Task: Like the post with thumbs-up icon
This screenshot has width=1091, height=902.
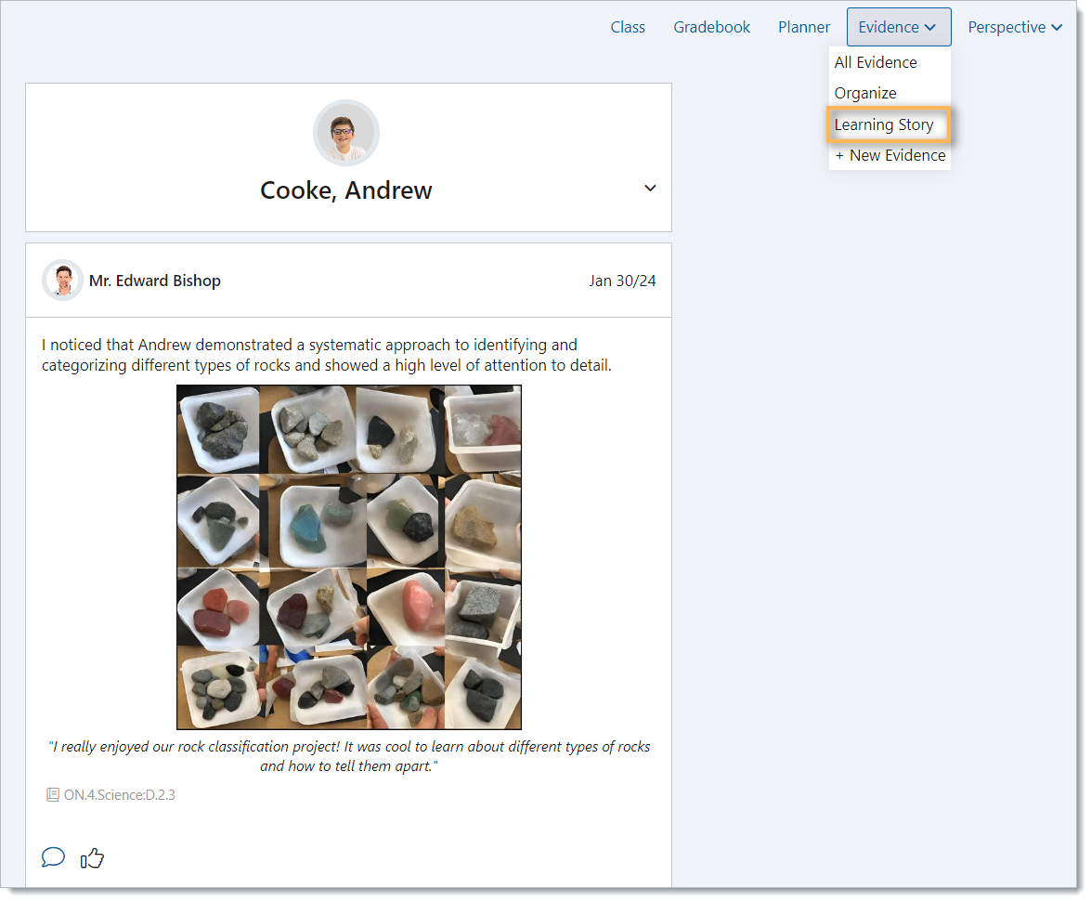Action: click(x=92, y=858)
